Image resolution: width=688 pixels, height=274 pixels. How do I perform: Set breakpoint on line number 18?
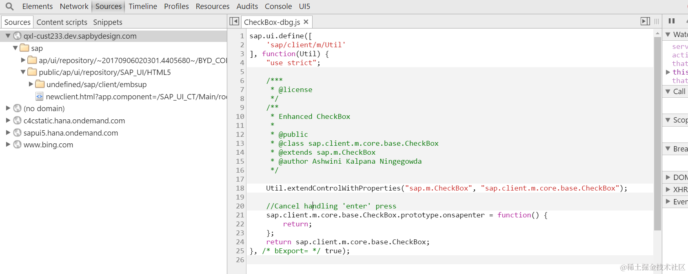pos(240,188)
